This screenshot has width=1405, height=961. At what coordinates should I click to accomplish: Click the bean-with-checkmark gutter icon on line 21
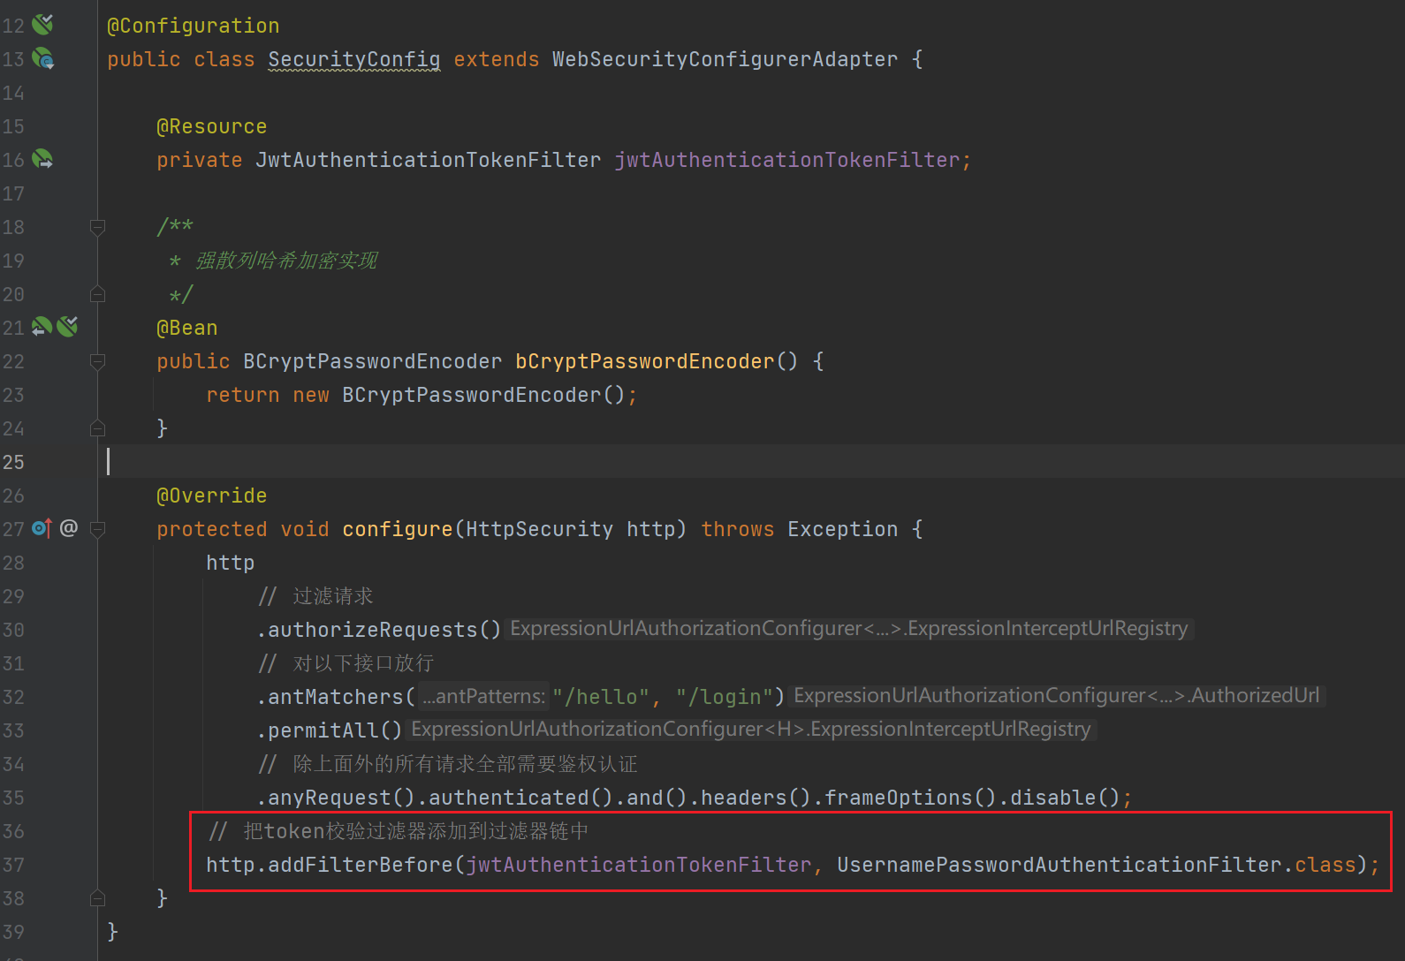[x=67, y=328]
